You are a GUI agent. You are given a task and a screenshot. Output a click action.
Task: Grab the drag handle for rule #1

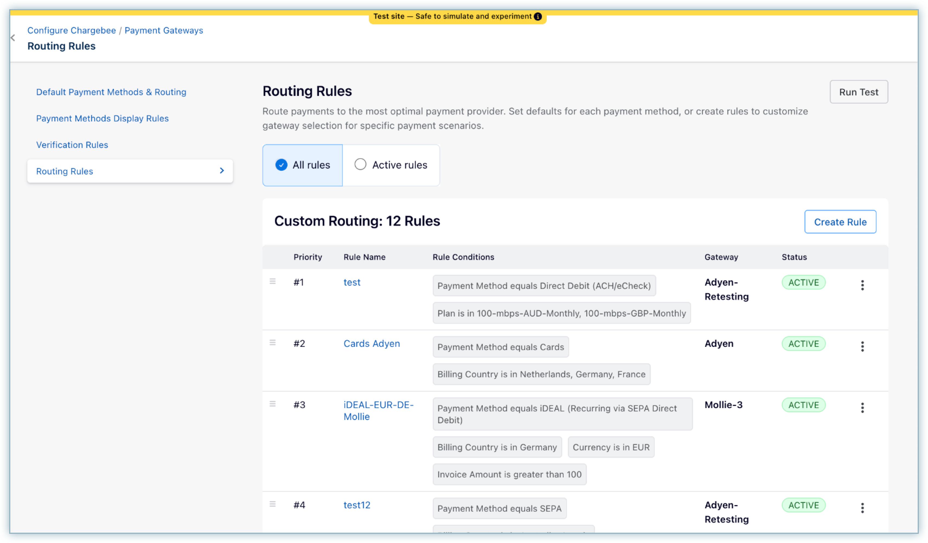point(273,282)
